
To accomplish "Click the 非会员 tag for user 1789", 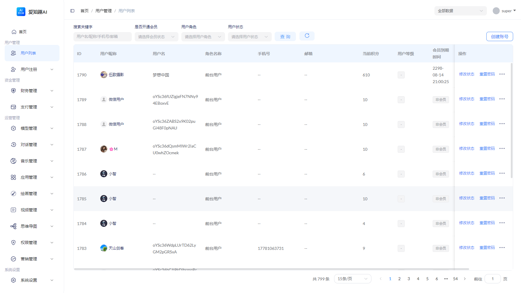I will pyautogui.click(x=441, y=100).
